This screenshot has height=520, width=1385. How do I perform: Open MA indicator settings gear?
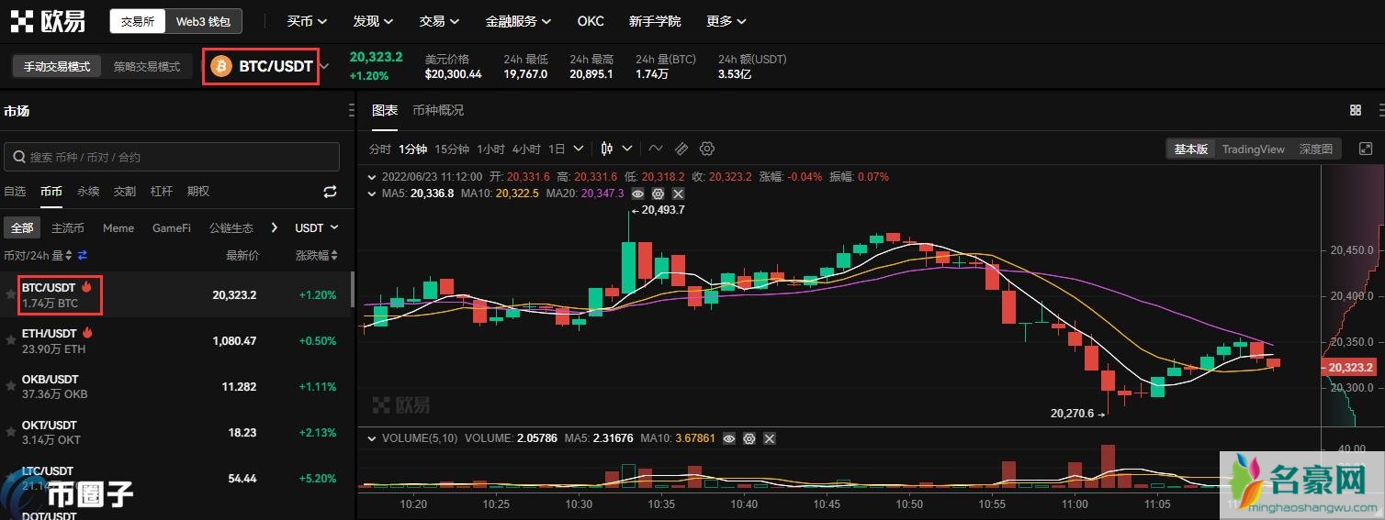658,194
